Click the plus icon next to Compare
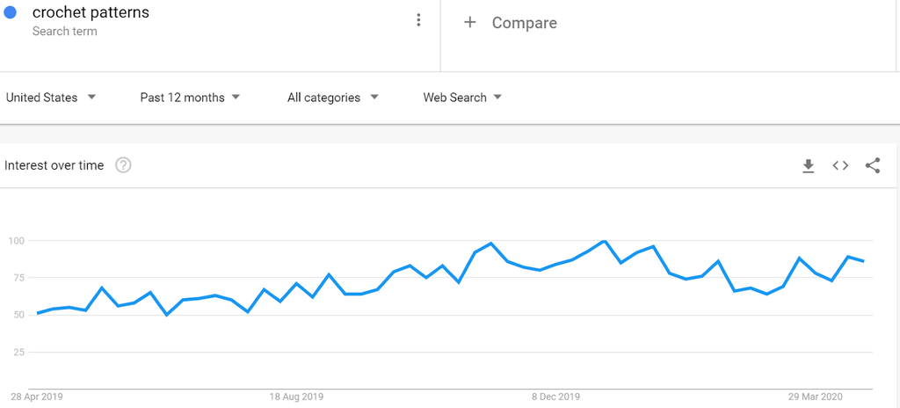Image resolution: width=900 pixels, height=408 pixels. point(470,22)
